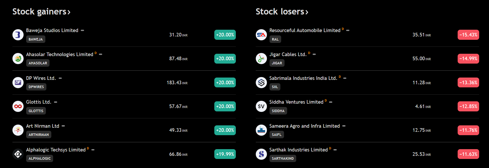Click the Art Nirman logo icon
Screen dimensions: 489x168
tap(18, 130)
